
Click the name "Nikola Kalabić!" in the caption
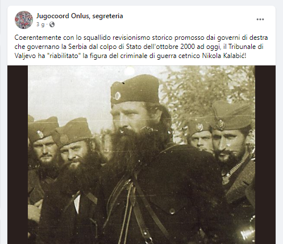point(224,56)
